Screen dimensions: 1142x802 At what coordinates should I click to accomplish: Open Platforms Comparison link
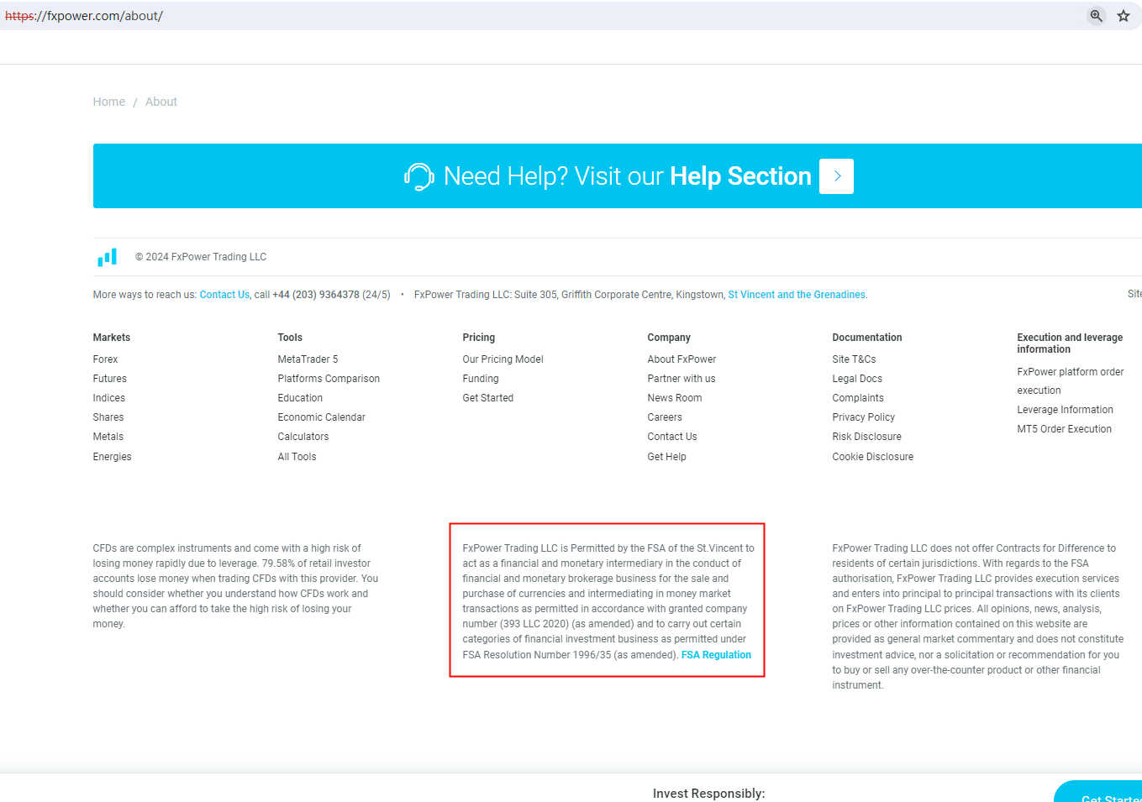point(329,379)
